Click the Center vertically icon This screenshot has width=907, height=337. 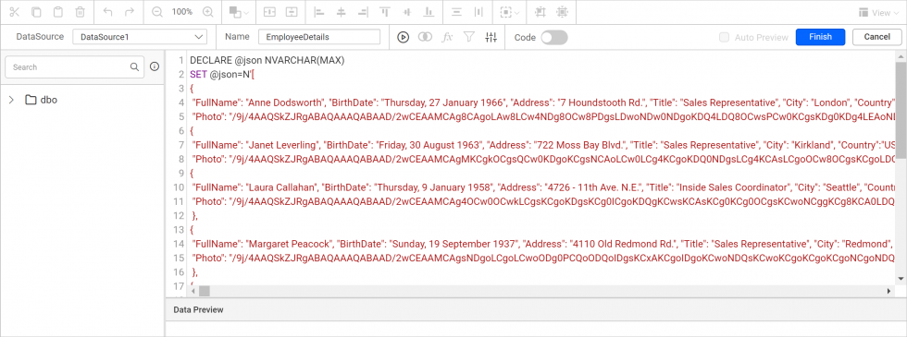pos(292,12)
